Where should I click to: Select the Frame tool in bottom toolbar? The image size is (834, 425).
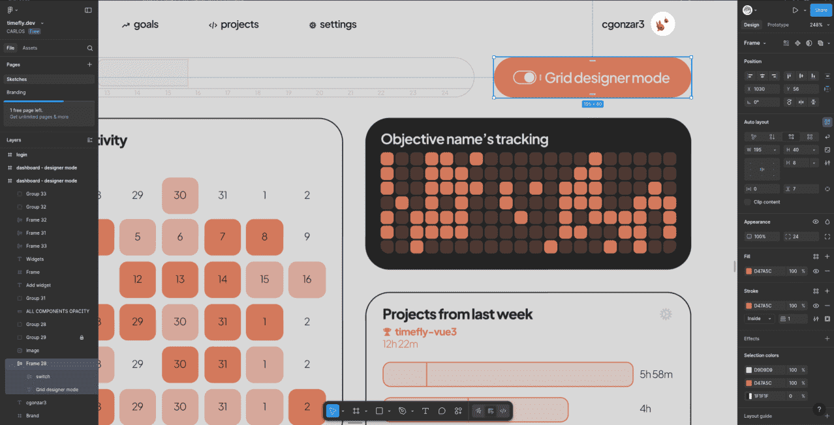coord(356,411)
